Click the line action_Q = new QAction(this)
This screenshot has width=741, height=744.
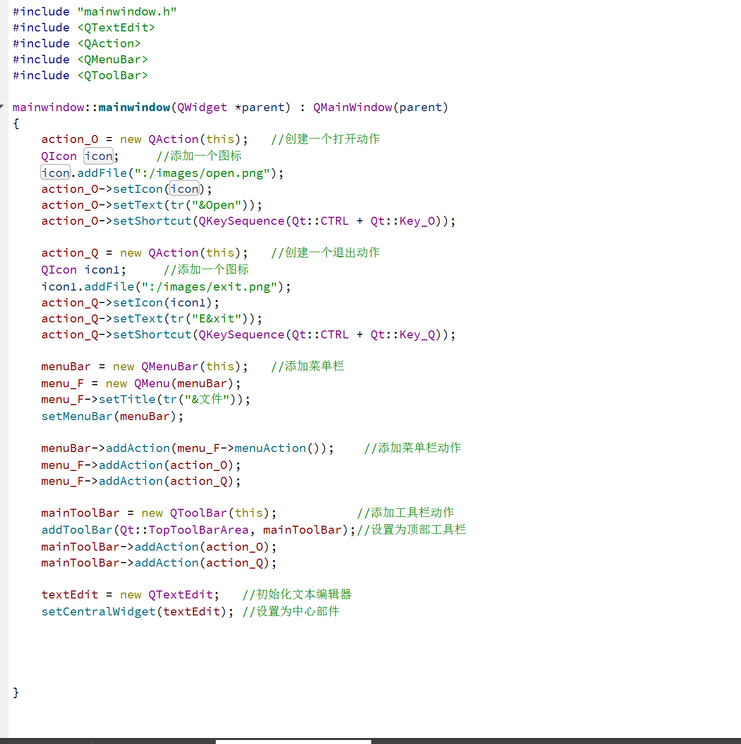click(x=145, y=253)
